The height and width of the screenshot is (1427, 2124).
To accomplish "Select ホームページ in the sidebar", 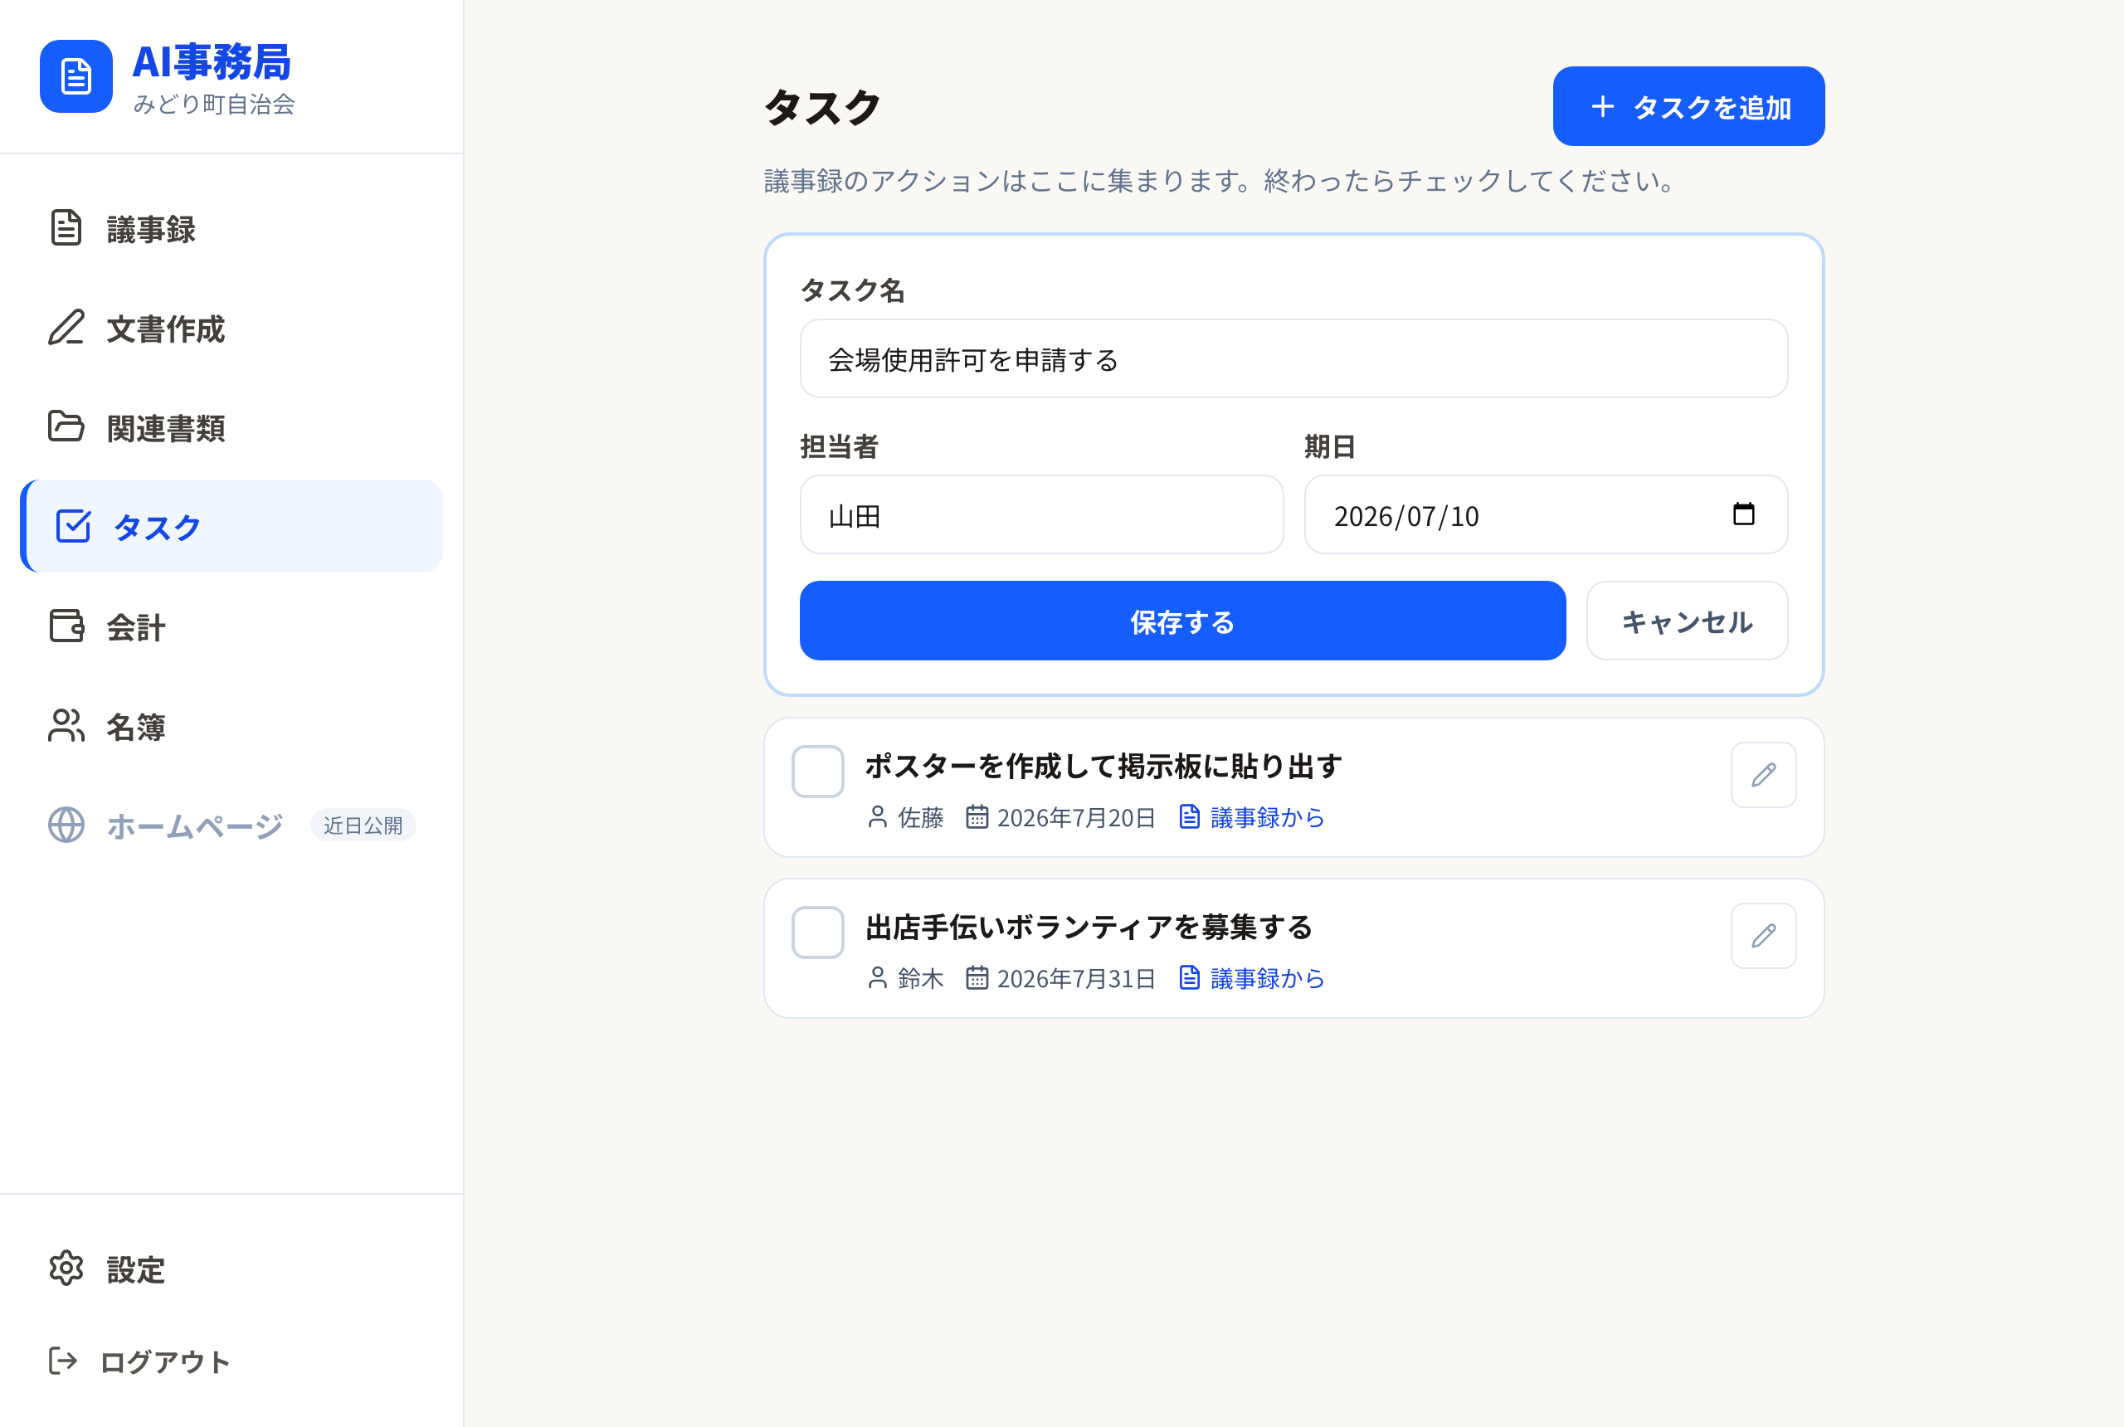I will (x=231, y=825).
